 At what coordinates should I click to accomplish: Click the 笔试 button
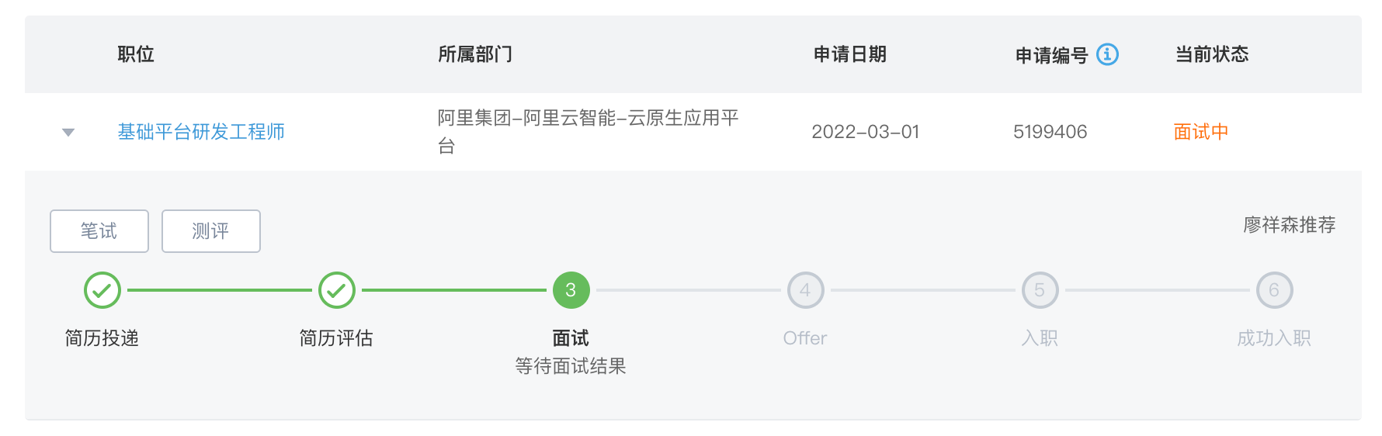pyautogui.click(x=99, y=231)
